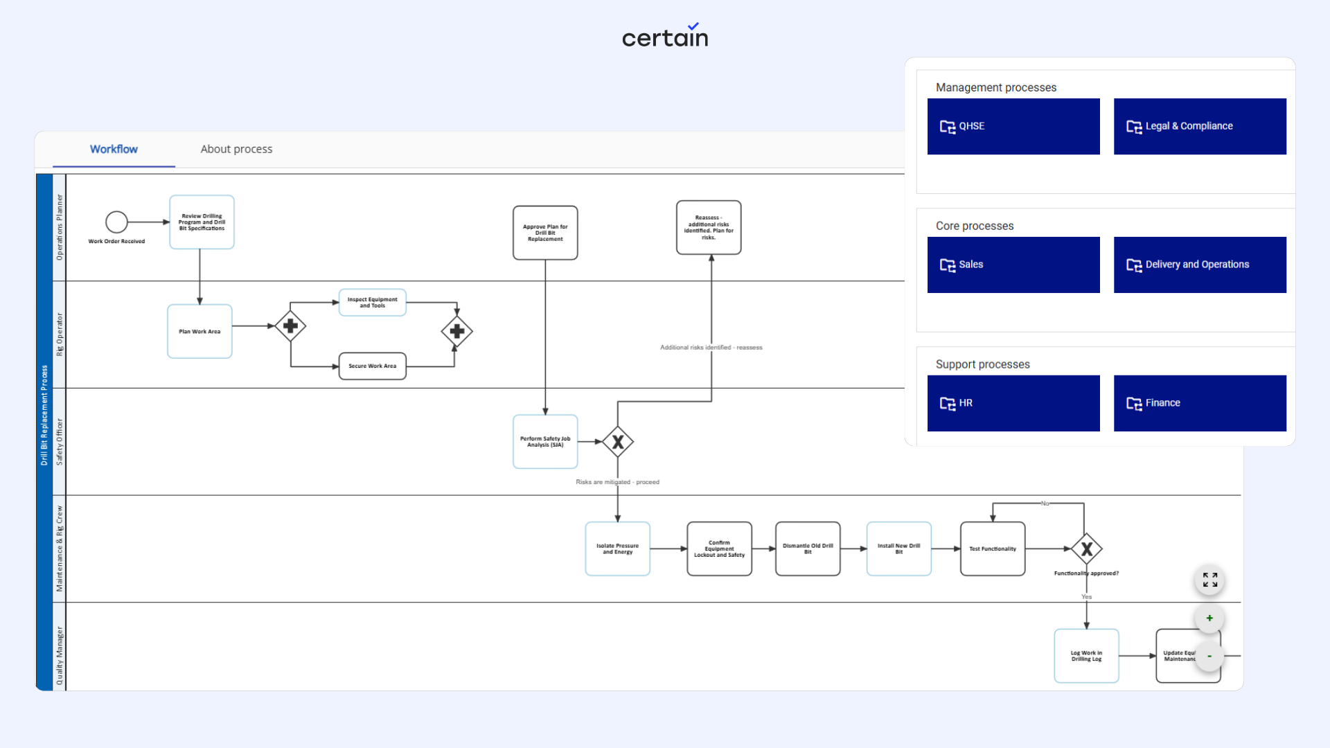Open the About process tab
This screenshot has width=1330, height=748.
(236, 149)
